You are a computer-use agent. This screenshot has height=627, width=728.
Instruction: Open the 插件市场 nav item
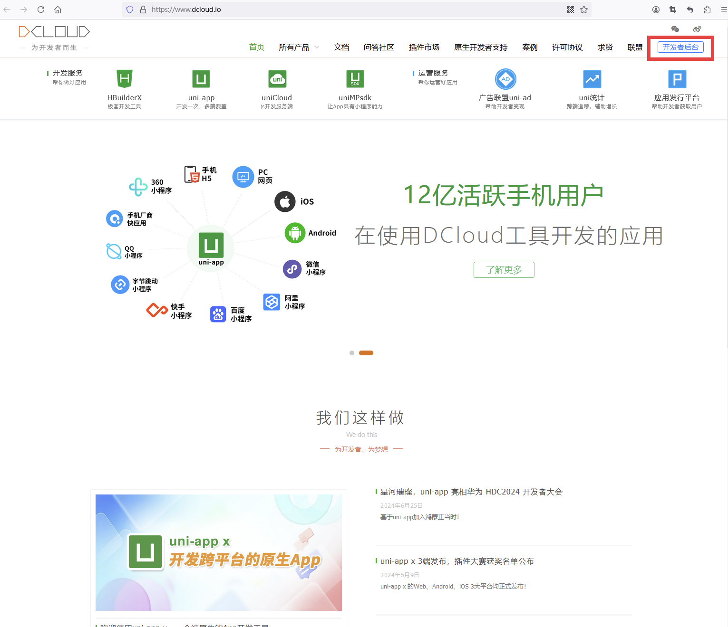424,47
